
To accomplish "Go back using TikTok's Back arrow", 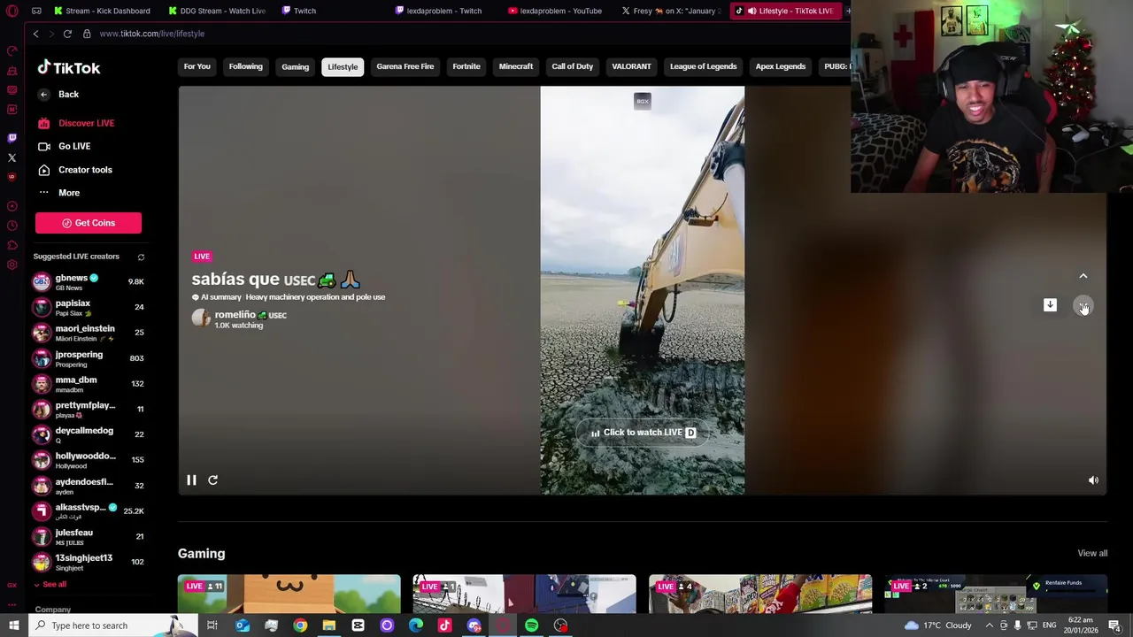I will [x=43, y=95].
